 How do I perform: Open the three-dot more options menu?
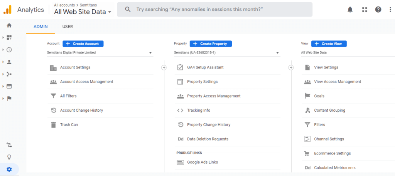click(390, 10)
